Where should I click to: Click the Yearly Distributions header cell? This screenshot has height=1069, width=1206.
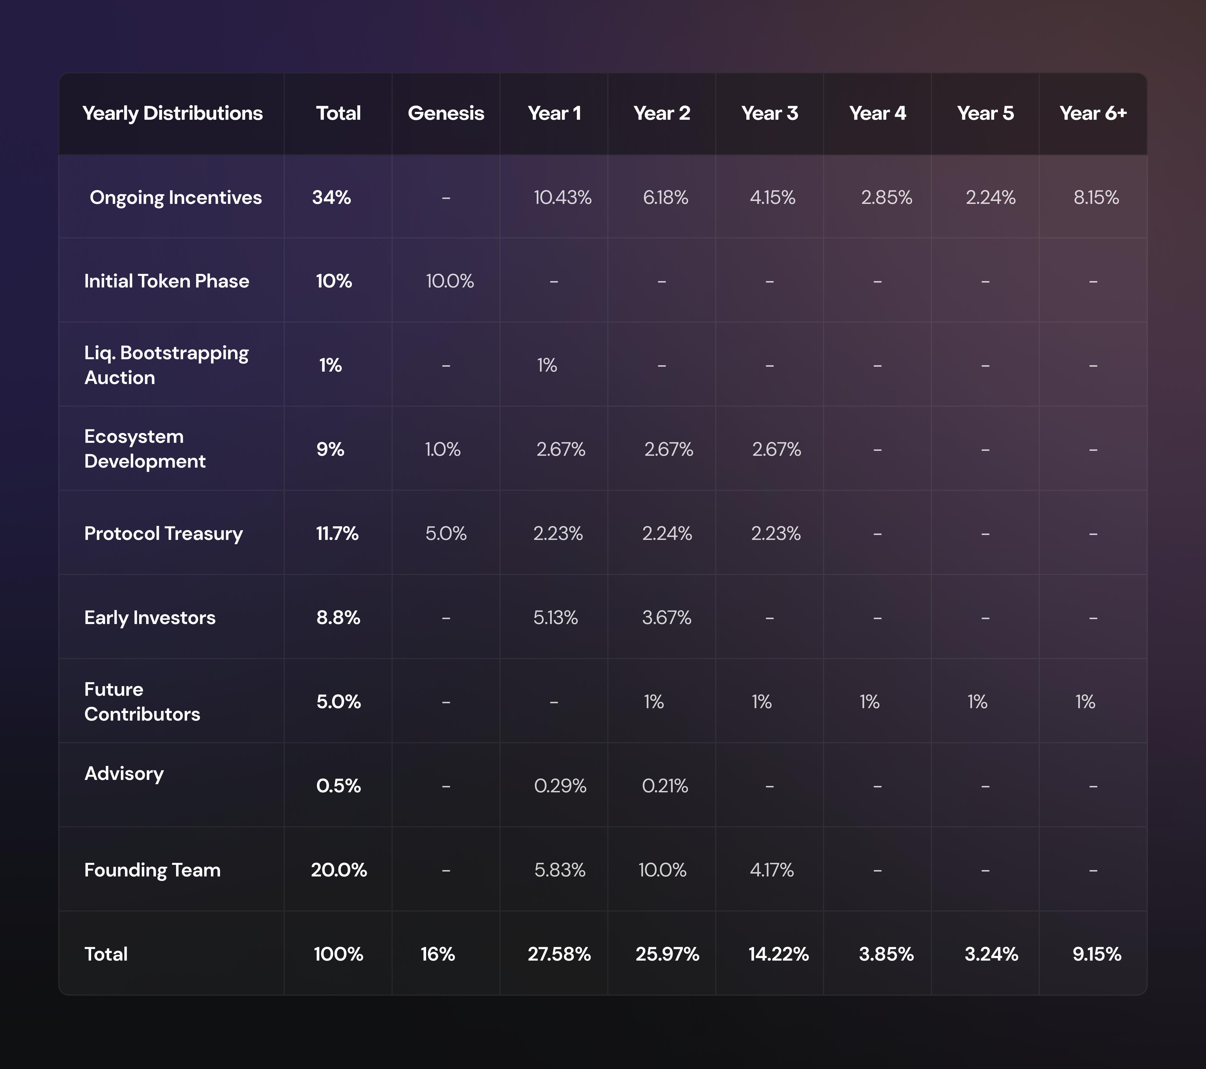tap(172, 113)
